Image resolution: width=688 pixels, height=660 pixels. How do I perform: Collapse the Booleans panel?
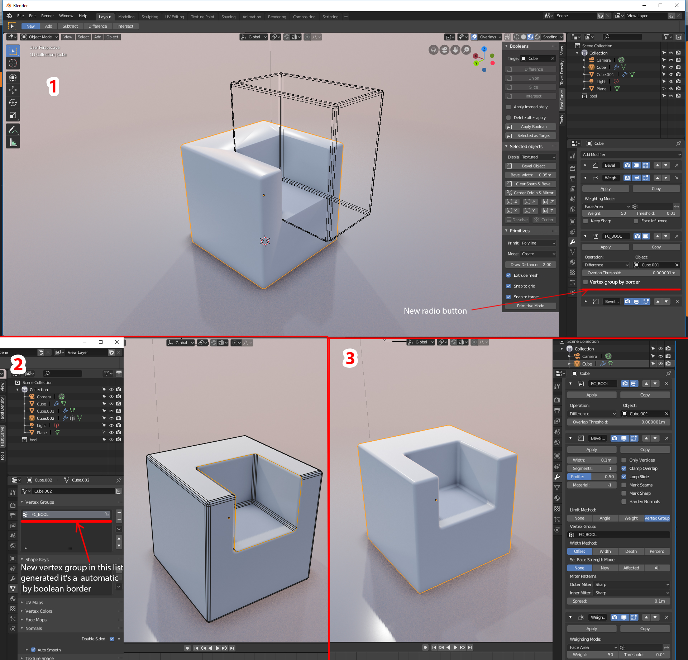(x=507, y=46)
